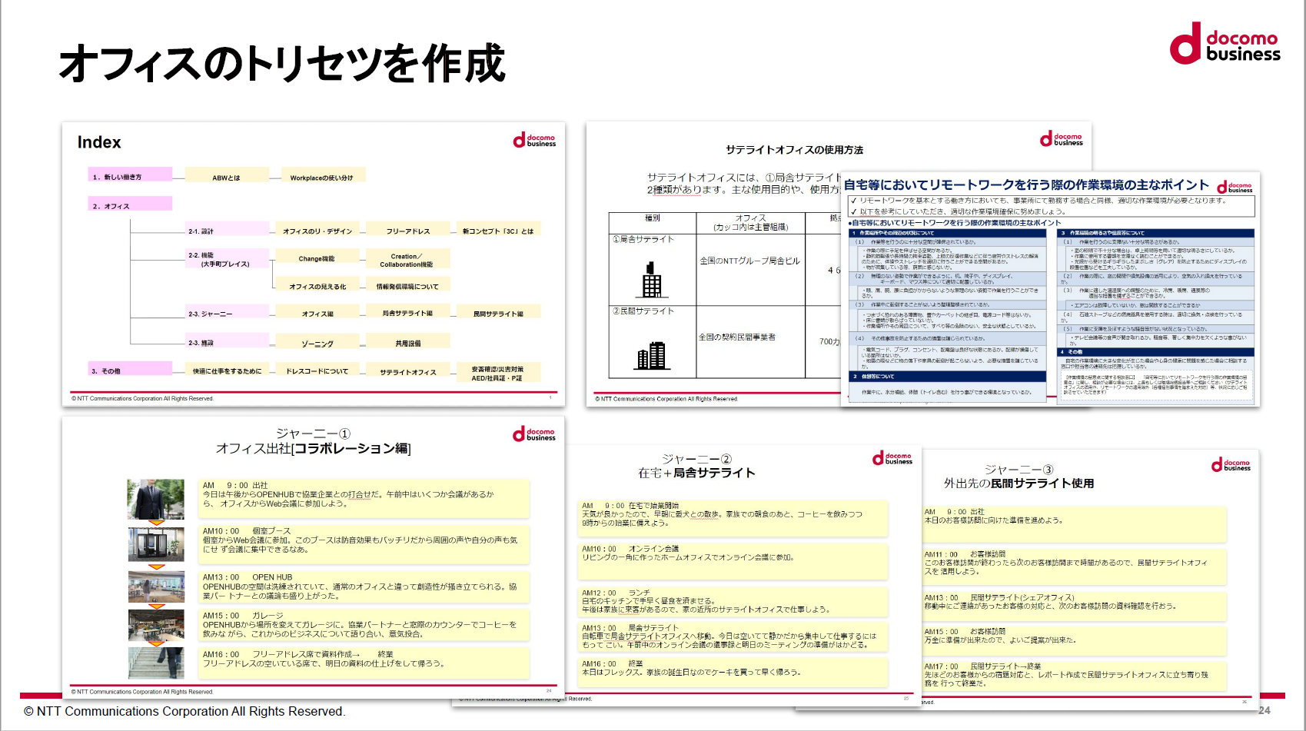Click the 'AM15:00 ガレージ' note on ジャーニー①
The width and height of the screenshot is (1306, 731).
[x=364, y=625]
